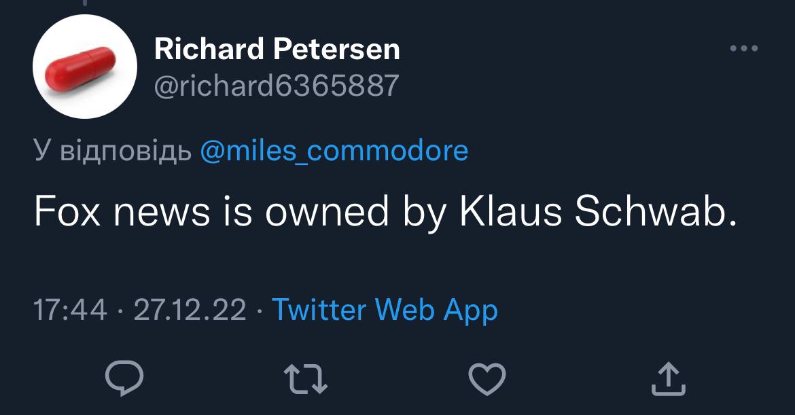This screenshot has height=415, width=795.
Task: Retweet this tweet using the arrows icon
Action: point(306,378)
